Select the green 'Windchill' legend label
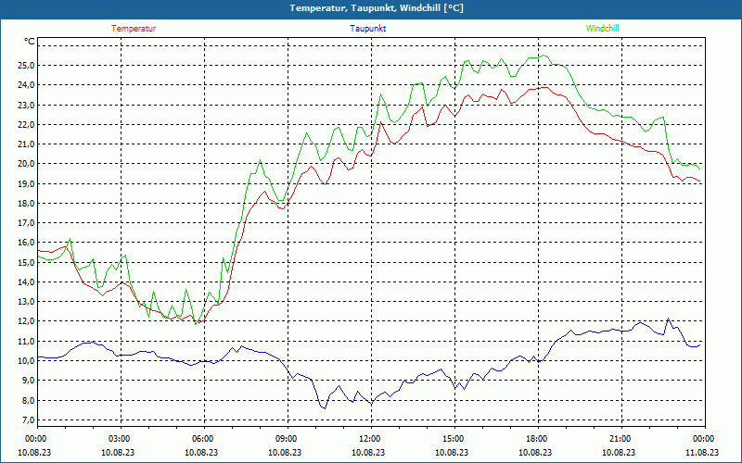The image size is (742, 463). pyautogui.click(x=602, y=29)
